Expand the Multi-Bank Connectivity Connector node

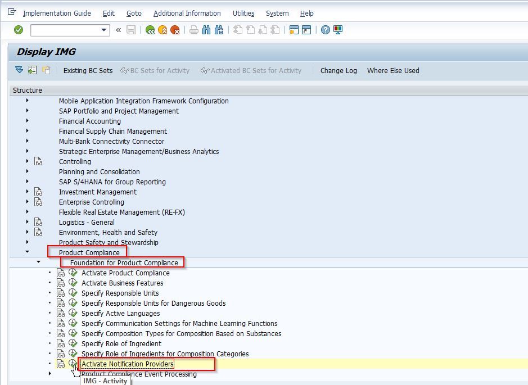pyautogui.click(x=28, y=141)
